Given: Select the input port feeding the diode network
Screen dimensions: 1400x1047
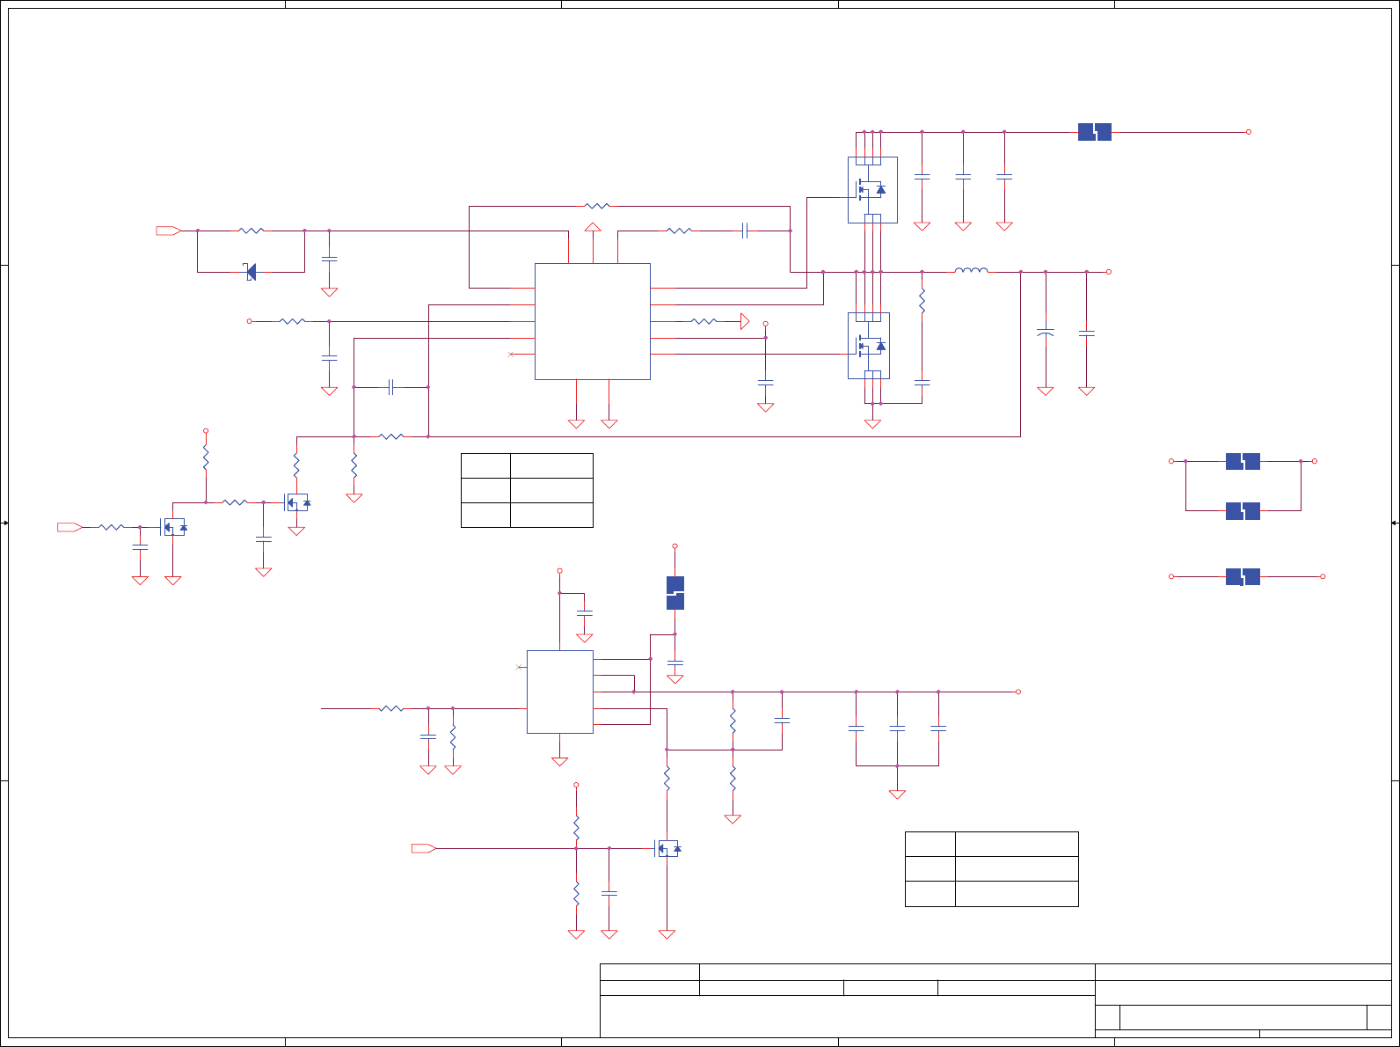Looking at the screenshot, I should [169, 231].
